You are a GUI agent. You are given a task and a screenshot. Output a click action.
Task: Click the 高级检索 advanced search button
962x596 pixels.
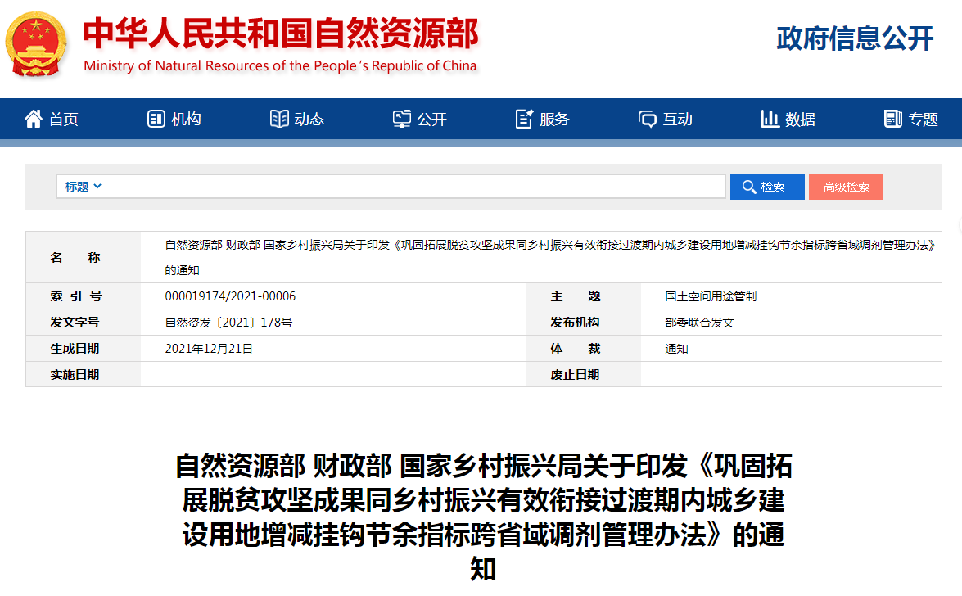point(846,187)
